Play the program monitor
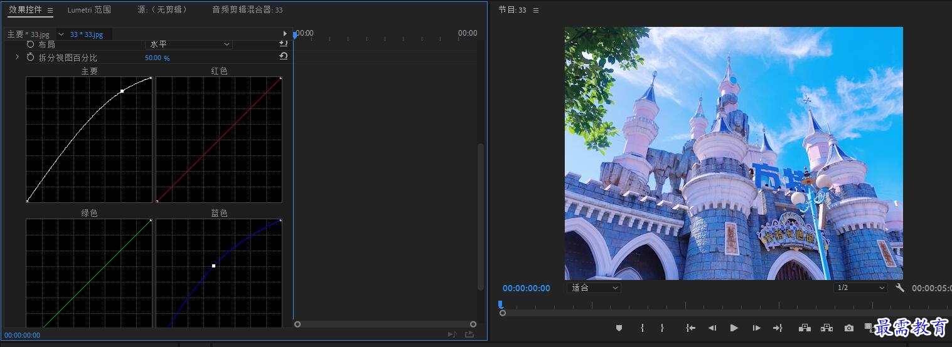The image size is (952, 347). (734, 328)
